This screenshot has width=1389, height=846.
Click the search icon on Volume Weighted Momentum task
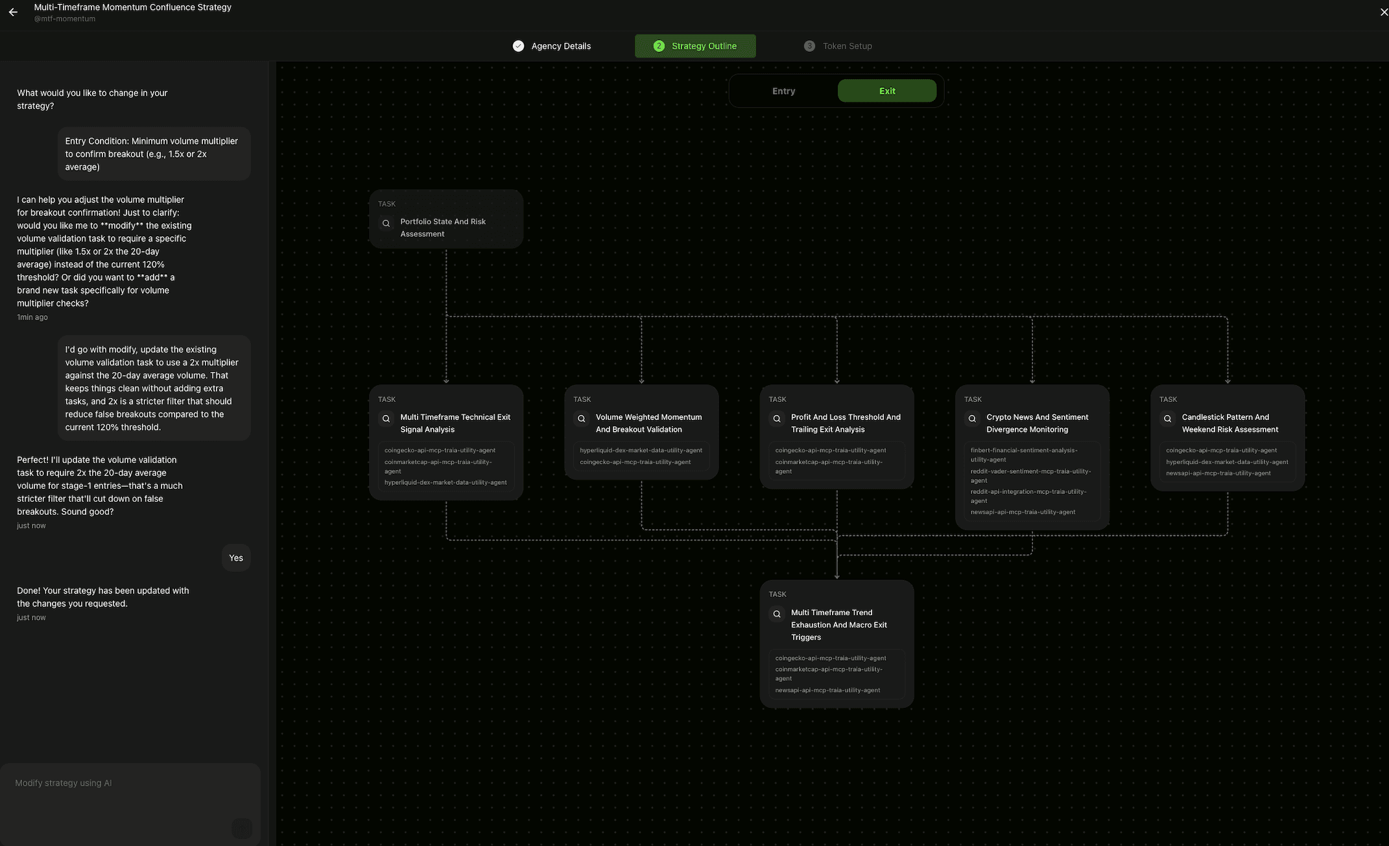click(x=582, y=419)
